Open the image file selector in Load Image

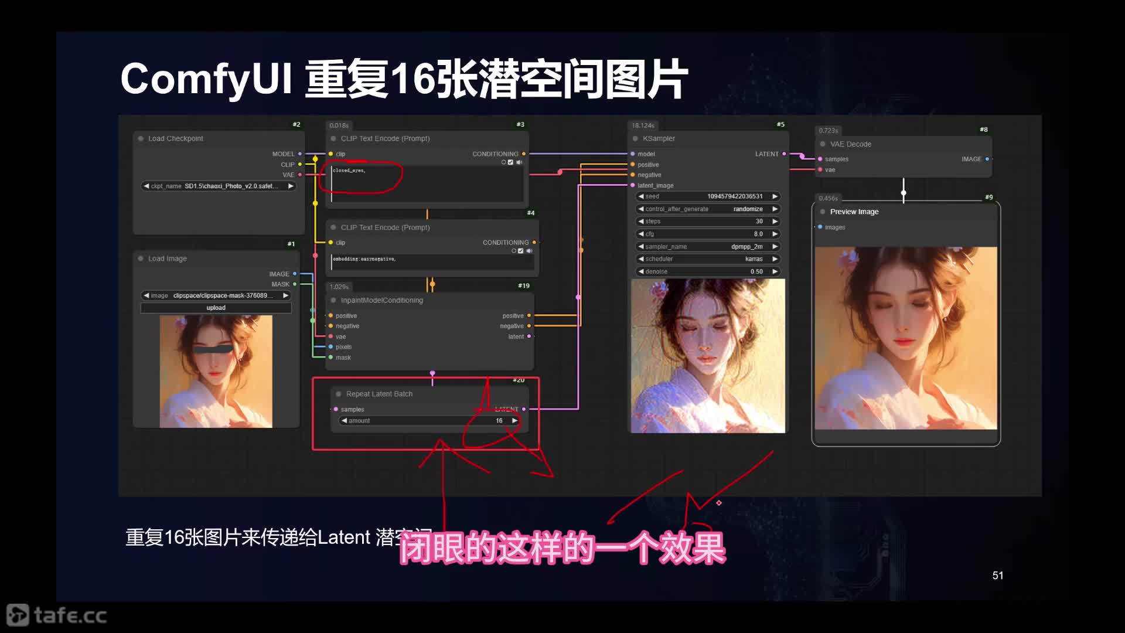(x=216, y=295)
